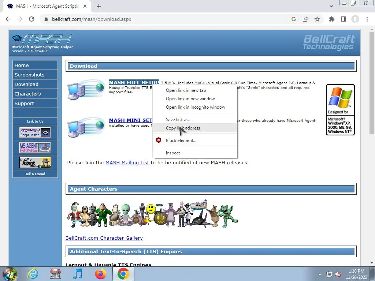Click the MASH FULL SETUP link
Image resolution: width=375 pixels, height=281 pixels.
click(134, 82)
